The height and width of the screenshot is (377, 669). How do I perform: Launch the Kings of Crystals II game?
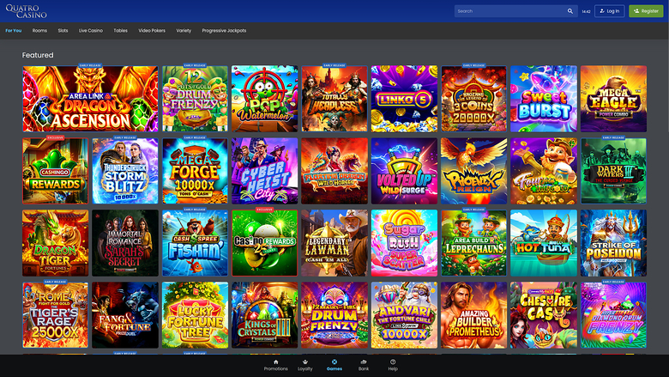pyautogui.click(x=264, y=315)
